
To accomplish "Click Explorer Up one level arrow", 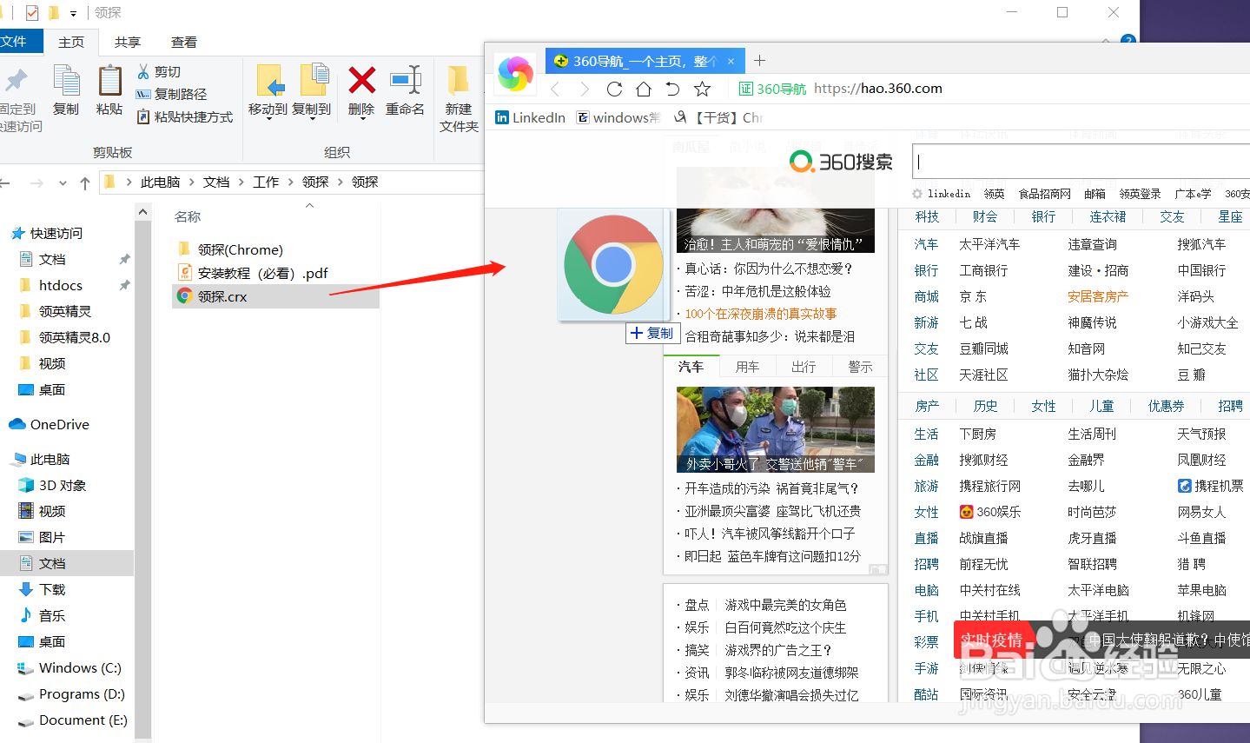I will 84,182.
